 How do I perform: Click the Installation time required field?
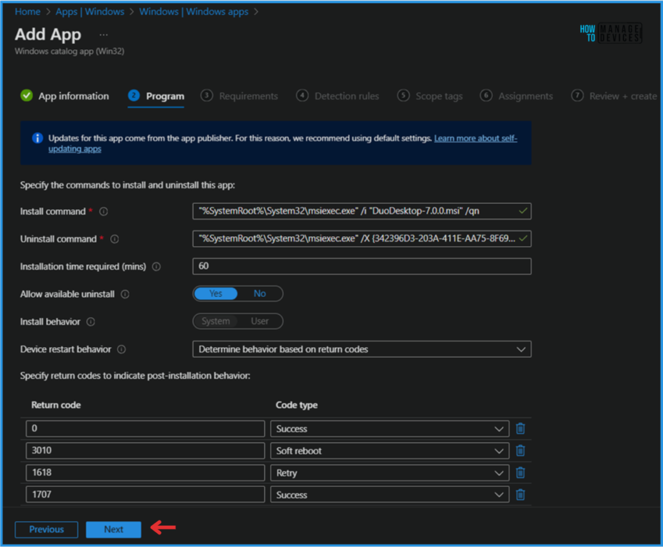click(362, 266)
